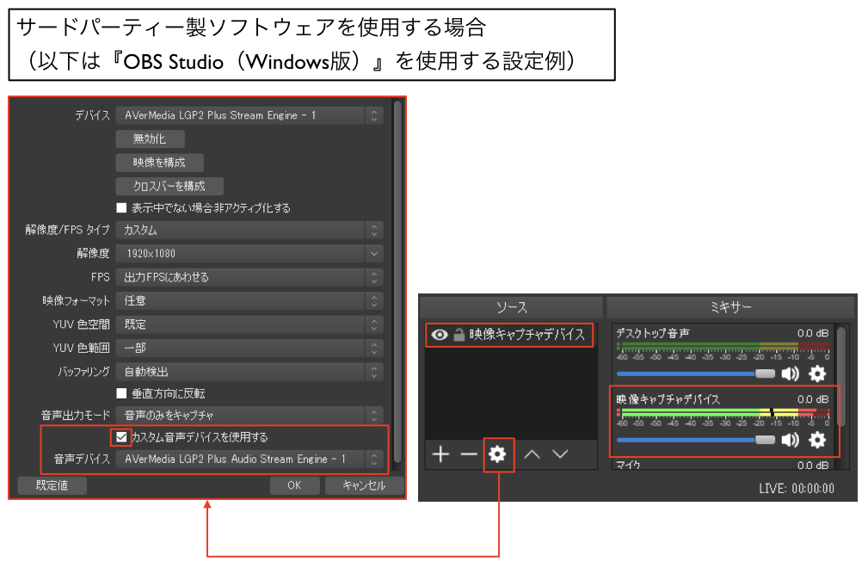This screenshot has width=868, height=568.
Task: Toggle visibility eye of 映像キャプチャデバイス source
Action: point(440,335)
